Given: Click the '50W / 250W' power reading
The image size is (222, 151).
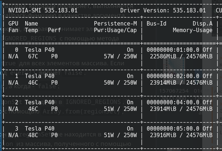Looking at the screenshot, I should pyautogui.click(x=120, y=83).
